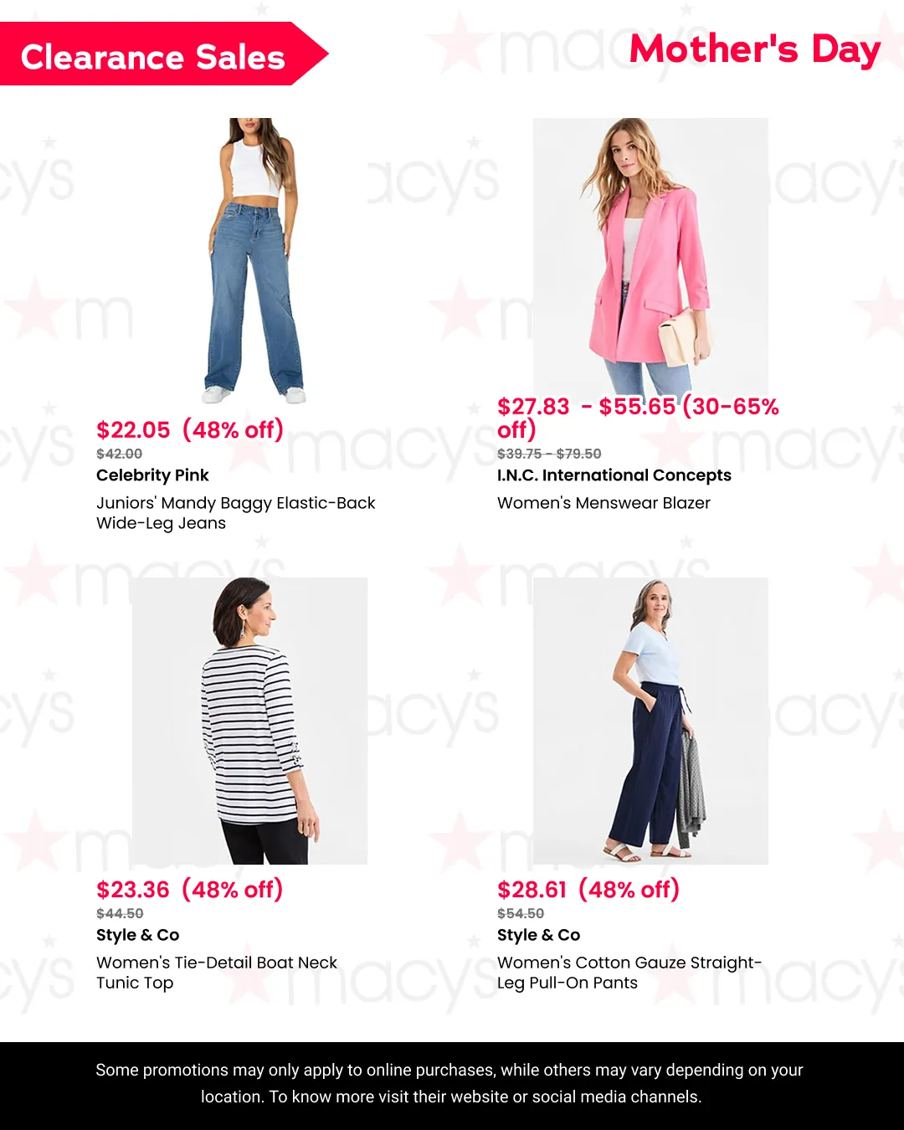Screen dimensions: 904x1130
Task: Select Style & Co brand under pants
Action: [539, 935]
